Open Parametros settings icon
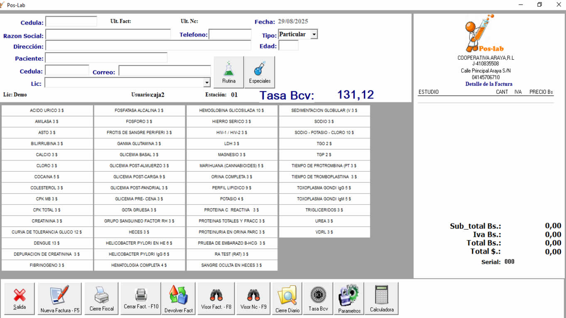The width and height of the screenshot is (566, 318). point(349,298)
